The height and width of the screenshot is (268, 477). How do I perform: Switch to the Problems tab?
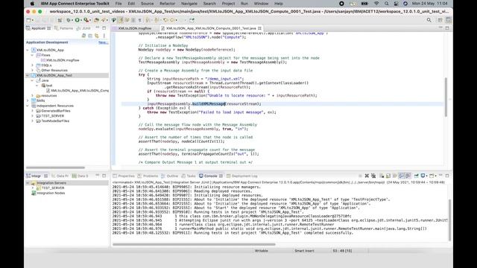click(148, 176)
